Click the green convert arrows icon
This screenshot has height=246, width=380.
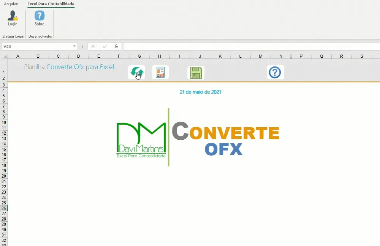[x=136, y=72]
